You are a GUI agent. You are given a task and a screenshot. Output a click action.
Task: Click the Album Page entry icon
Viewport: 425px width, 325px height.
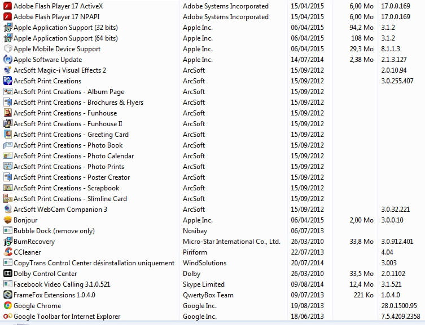(7, 92)
